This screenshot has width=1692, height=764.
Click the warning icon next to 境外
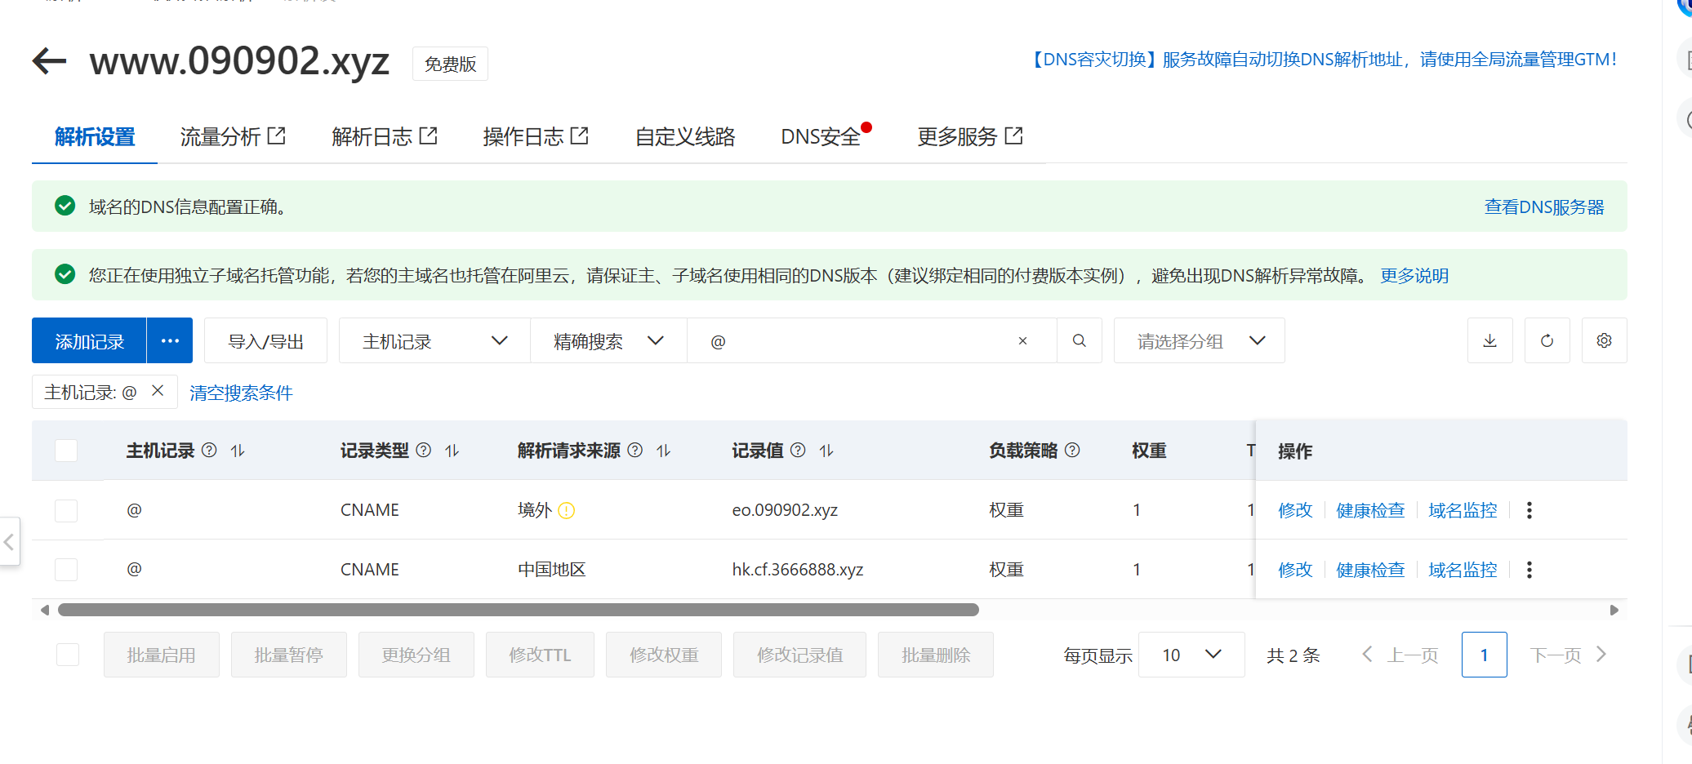(x=567, y=511)
